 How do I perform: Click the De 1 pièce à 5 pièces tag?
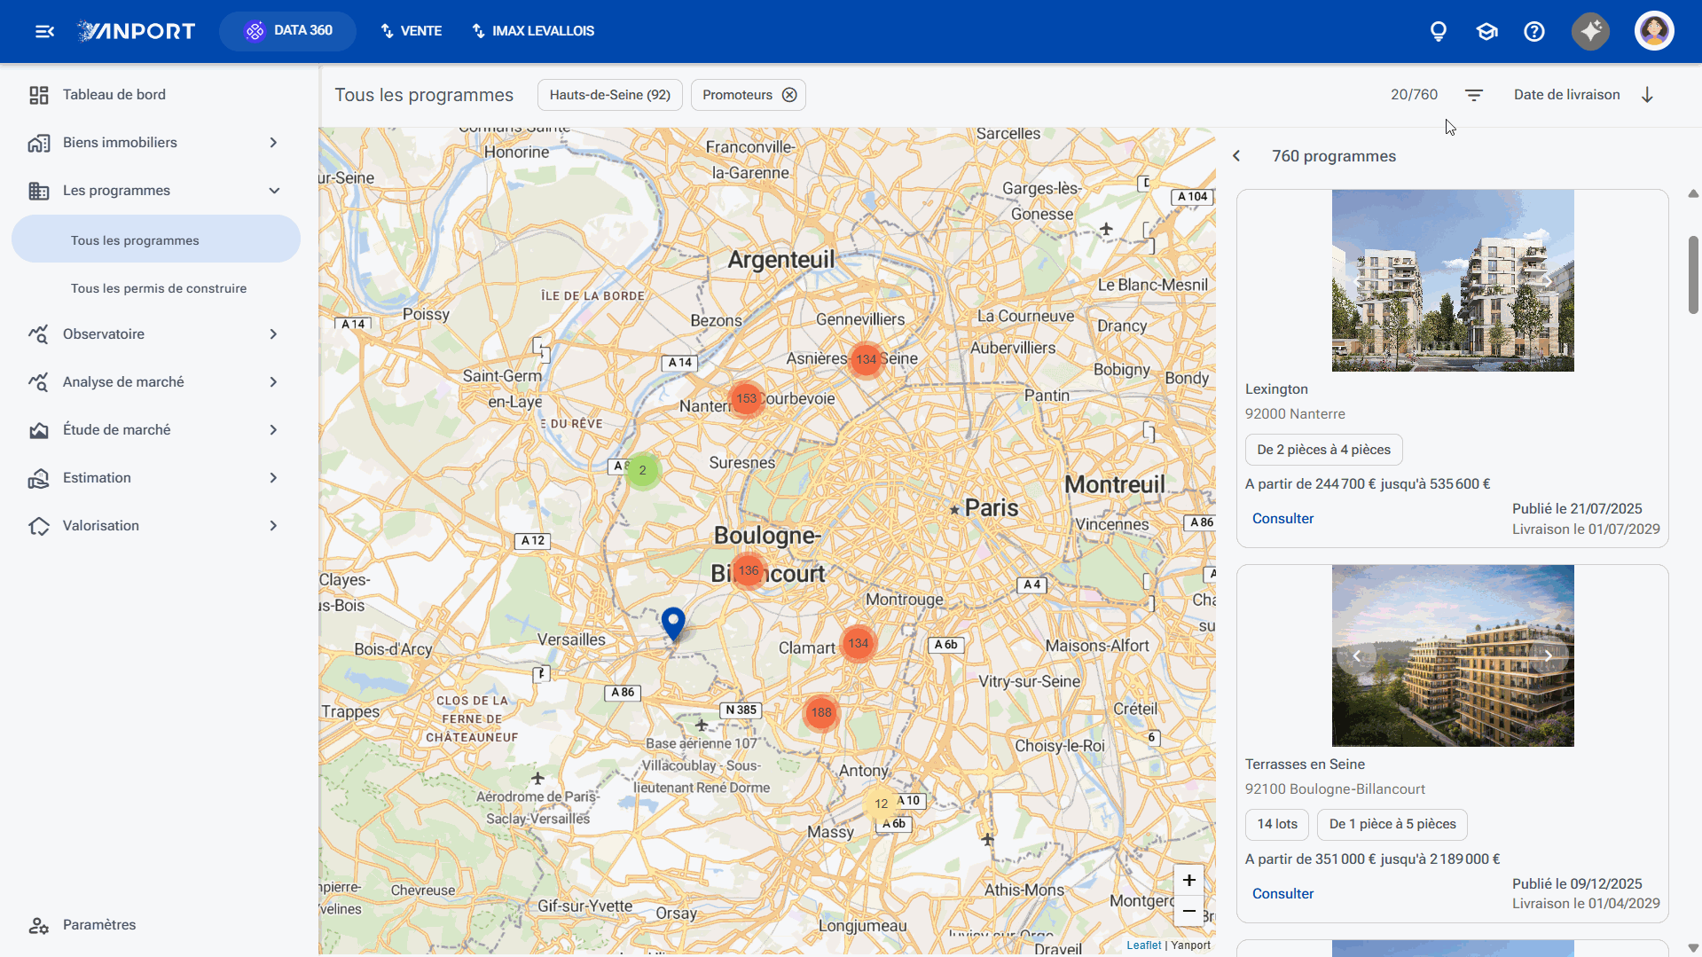1392,825
